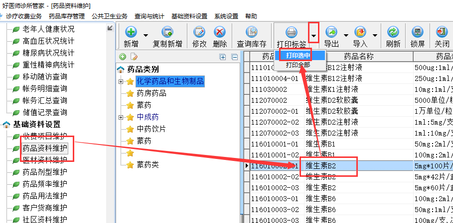
Task: Open the dropdown arrow beside 打印标签
Action: [314, 36]
